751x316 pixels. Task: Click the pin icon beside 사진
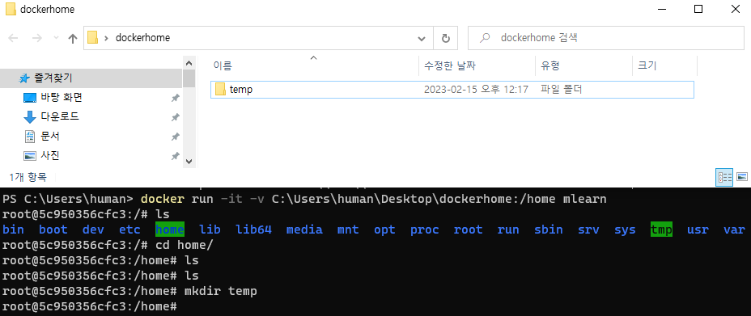click(x=176, y=156)
